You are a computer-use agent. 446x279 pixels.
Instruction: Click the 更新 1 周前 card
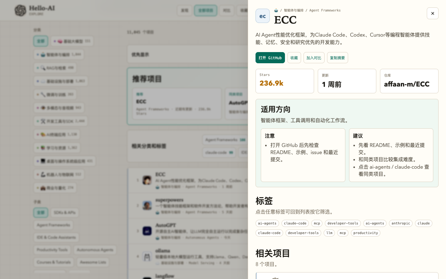pos(347,81)
